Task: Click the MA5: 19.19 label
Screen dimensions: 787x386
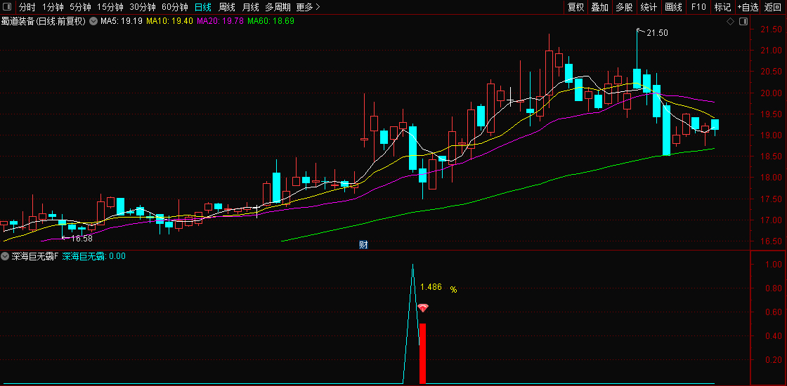Action: click(122, 21)
